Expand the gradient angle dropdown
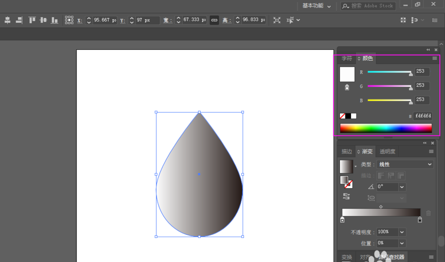 [x=402, y=187]
